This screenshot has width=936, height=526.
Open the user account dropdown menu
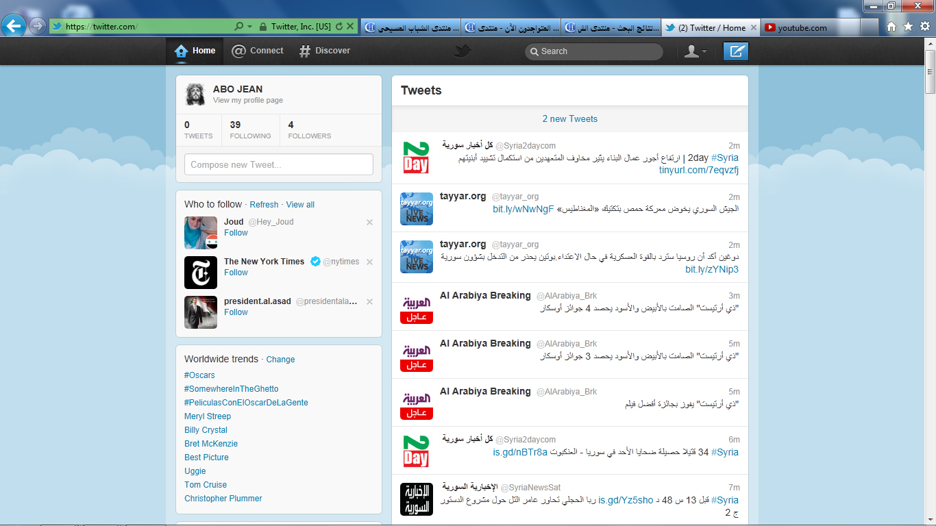(x=695, y=51)
